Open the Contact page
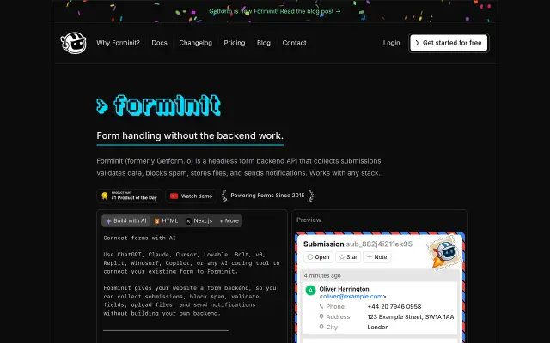Screen dimensions: 550x343 (x=294, y=43)
